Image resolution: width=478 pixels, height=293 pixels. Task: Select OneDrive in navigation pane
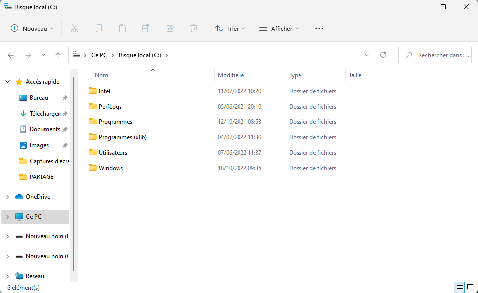click(x=38, y=197)
